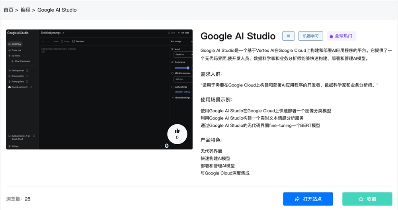The width and height of the screenshot is (398, 210).
Task: Open the Google AI Studio preview thumbnail
Action: (x=99, y=90)
